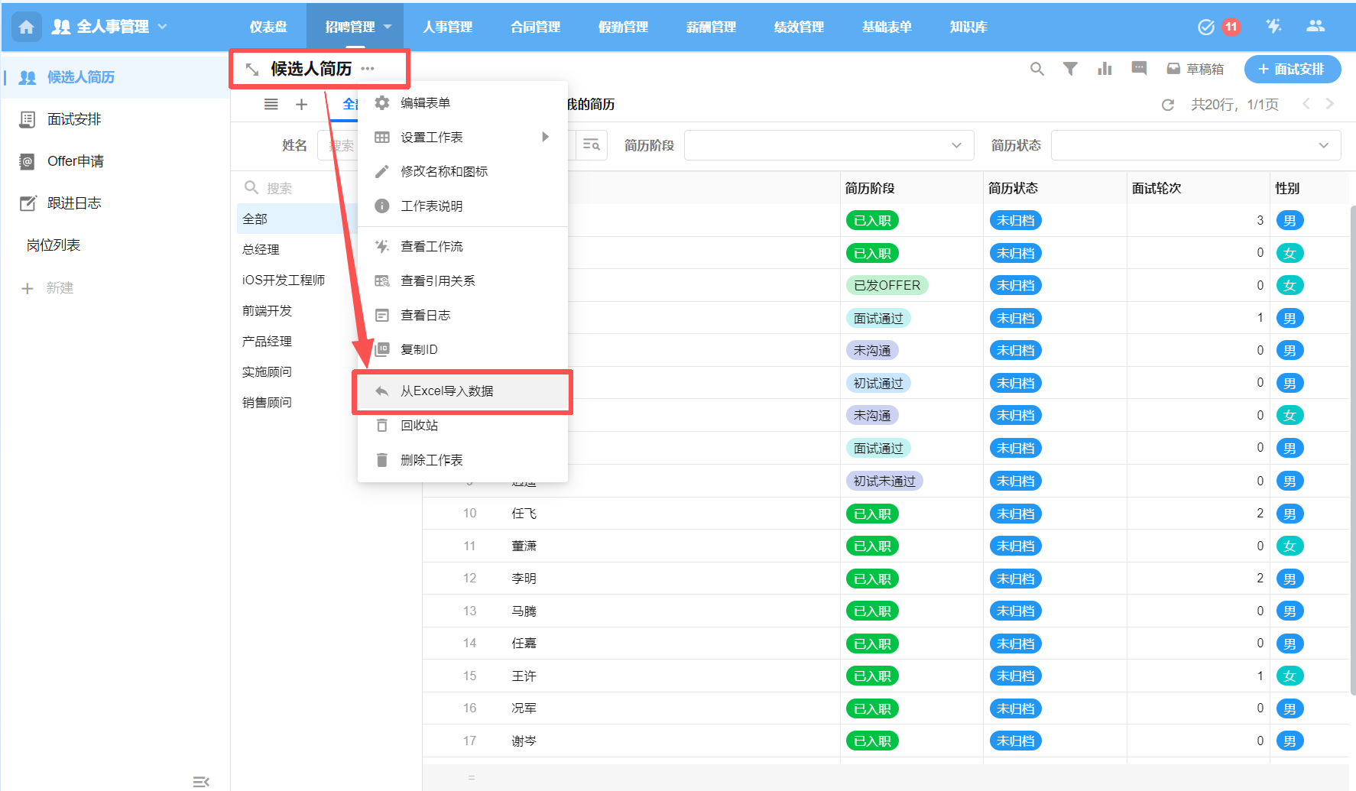Click the home icon in the top bar
1356x791 pixels.
tap(25, 25)
